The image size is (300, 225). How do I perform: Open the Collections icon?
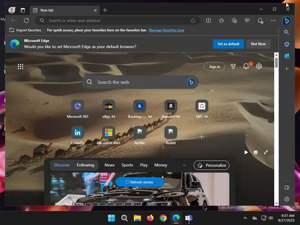click(234, 21)
